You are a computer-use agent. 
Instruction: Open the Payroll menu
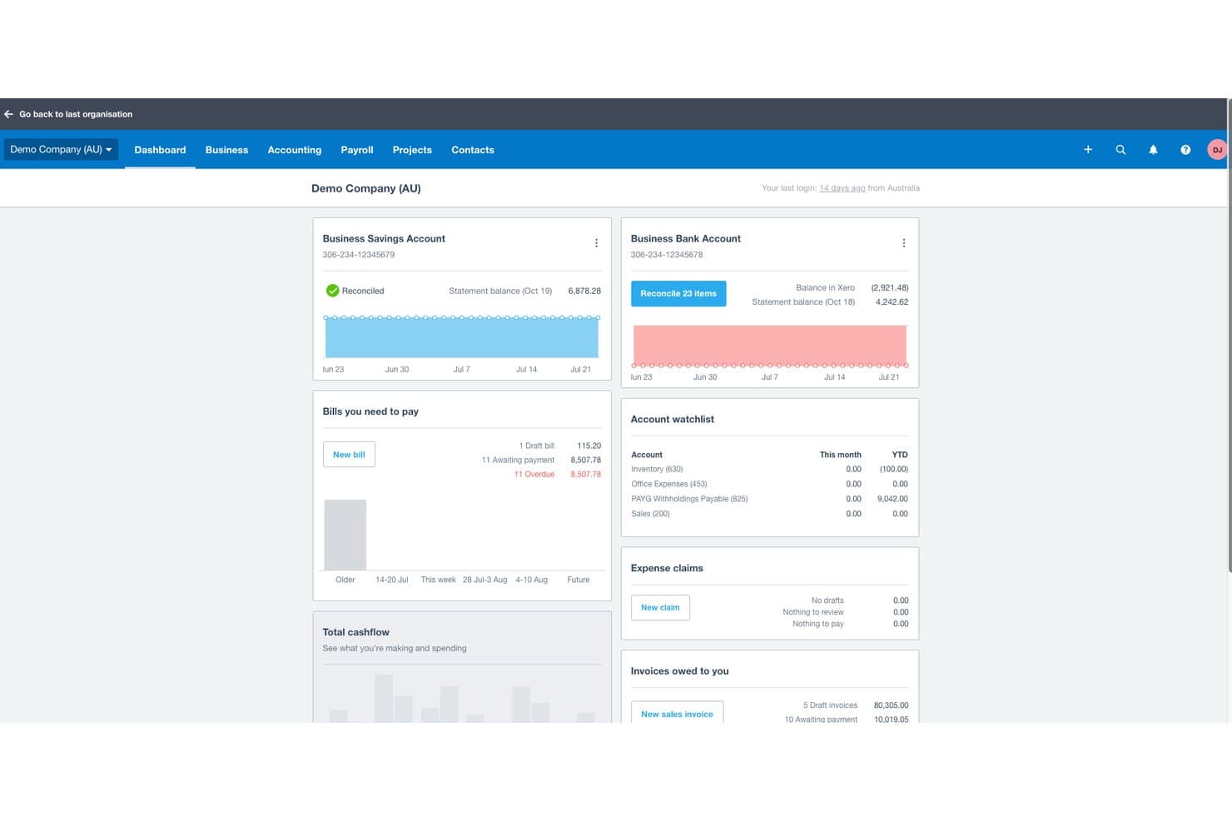coord(357,150)
